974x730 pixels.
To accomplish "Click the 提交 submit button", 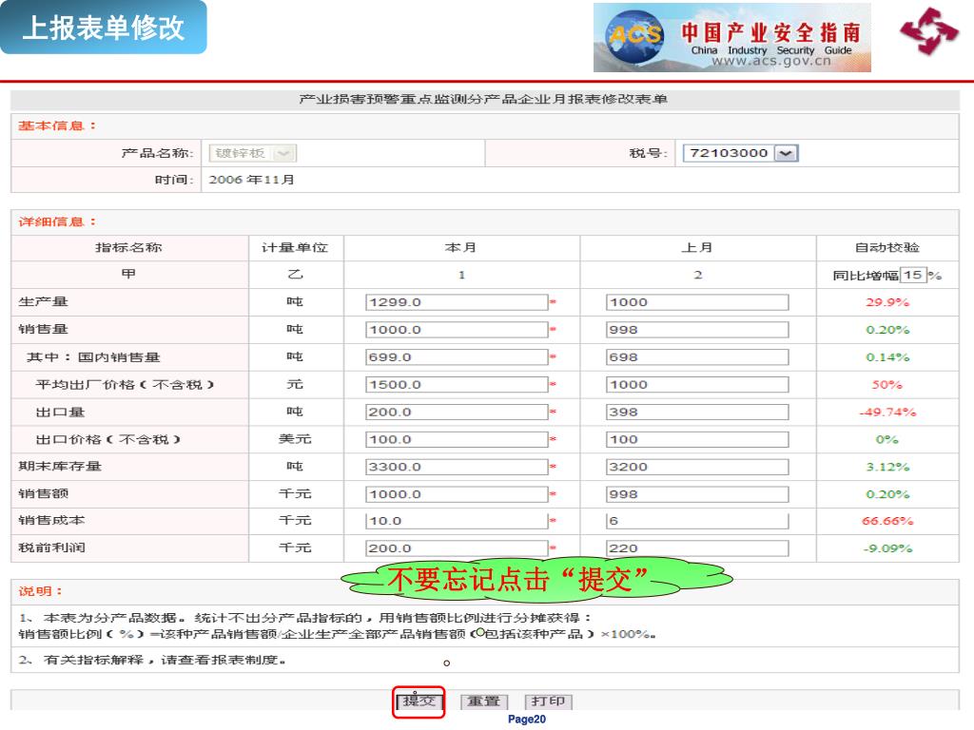I will 419,701.
